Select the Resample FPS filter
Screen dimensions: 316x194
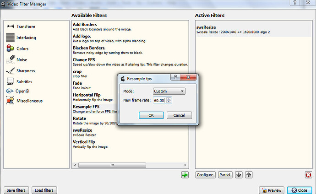tap(95, 109)
